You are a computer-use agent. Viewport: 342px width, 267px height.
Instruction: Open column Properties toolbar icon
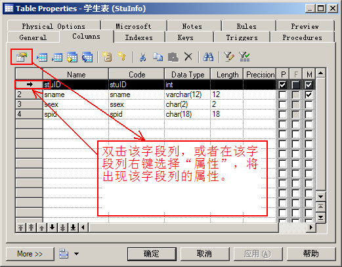click(x=22, y=57)
